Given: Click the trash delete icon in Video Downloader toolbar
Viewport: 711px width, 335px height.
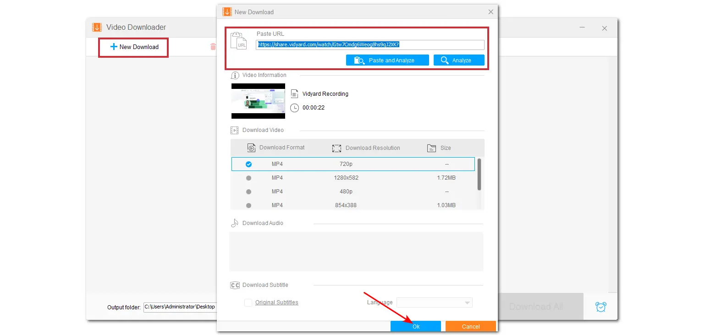Looking at the screenshot, I should [213, 46].
